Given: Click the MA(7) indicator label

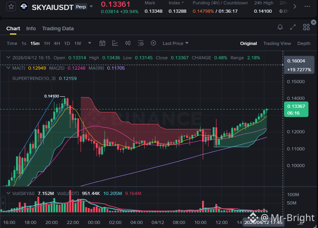Looking at the screenshot, I should (x=19, y=68).
